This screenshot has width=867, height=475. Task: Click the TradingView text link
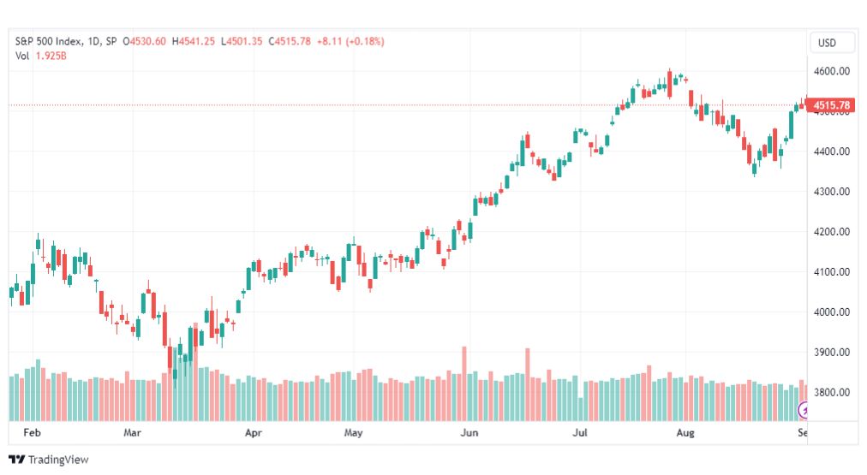[58, 460]
